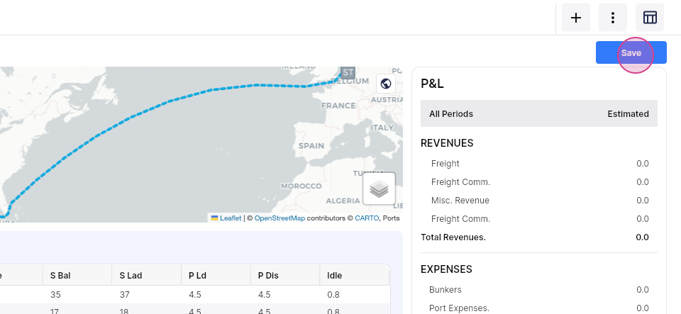This screenshot has height=314, width=681.
Task: Click the EXPENSES section heading
Action: (x=446, y=269)
